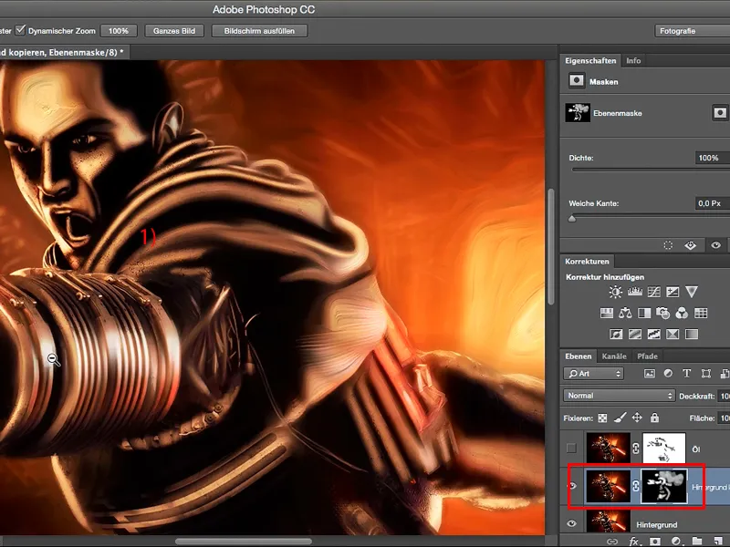Open the Fotografie workspace dropdown
Image resolution: width=730 pixels, height=547 pixels.
(692, 31)
